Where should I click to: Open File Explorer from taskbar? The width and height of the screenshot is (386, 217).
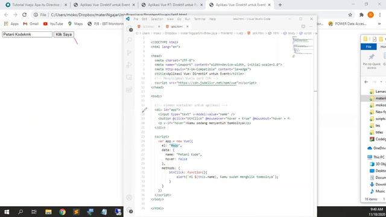48,212
